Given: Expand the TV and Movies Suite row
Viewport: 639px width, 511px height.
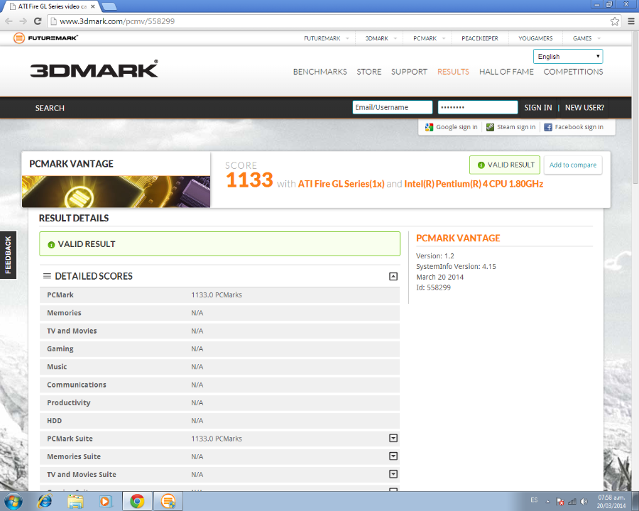Looking at the screenshot, I should click(393, 474).
